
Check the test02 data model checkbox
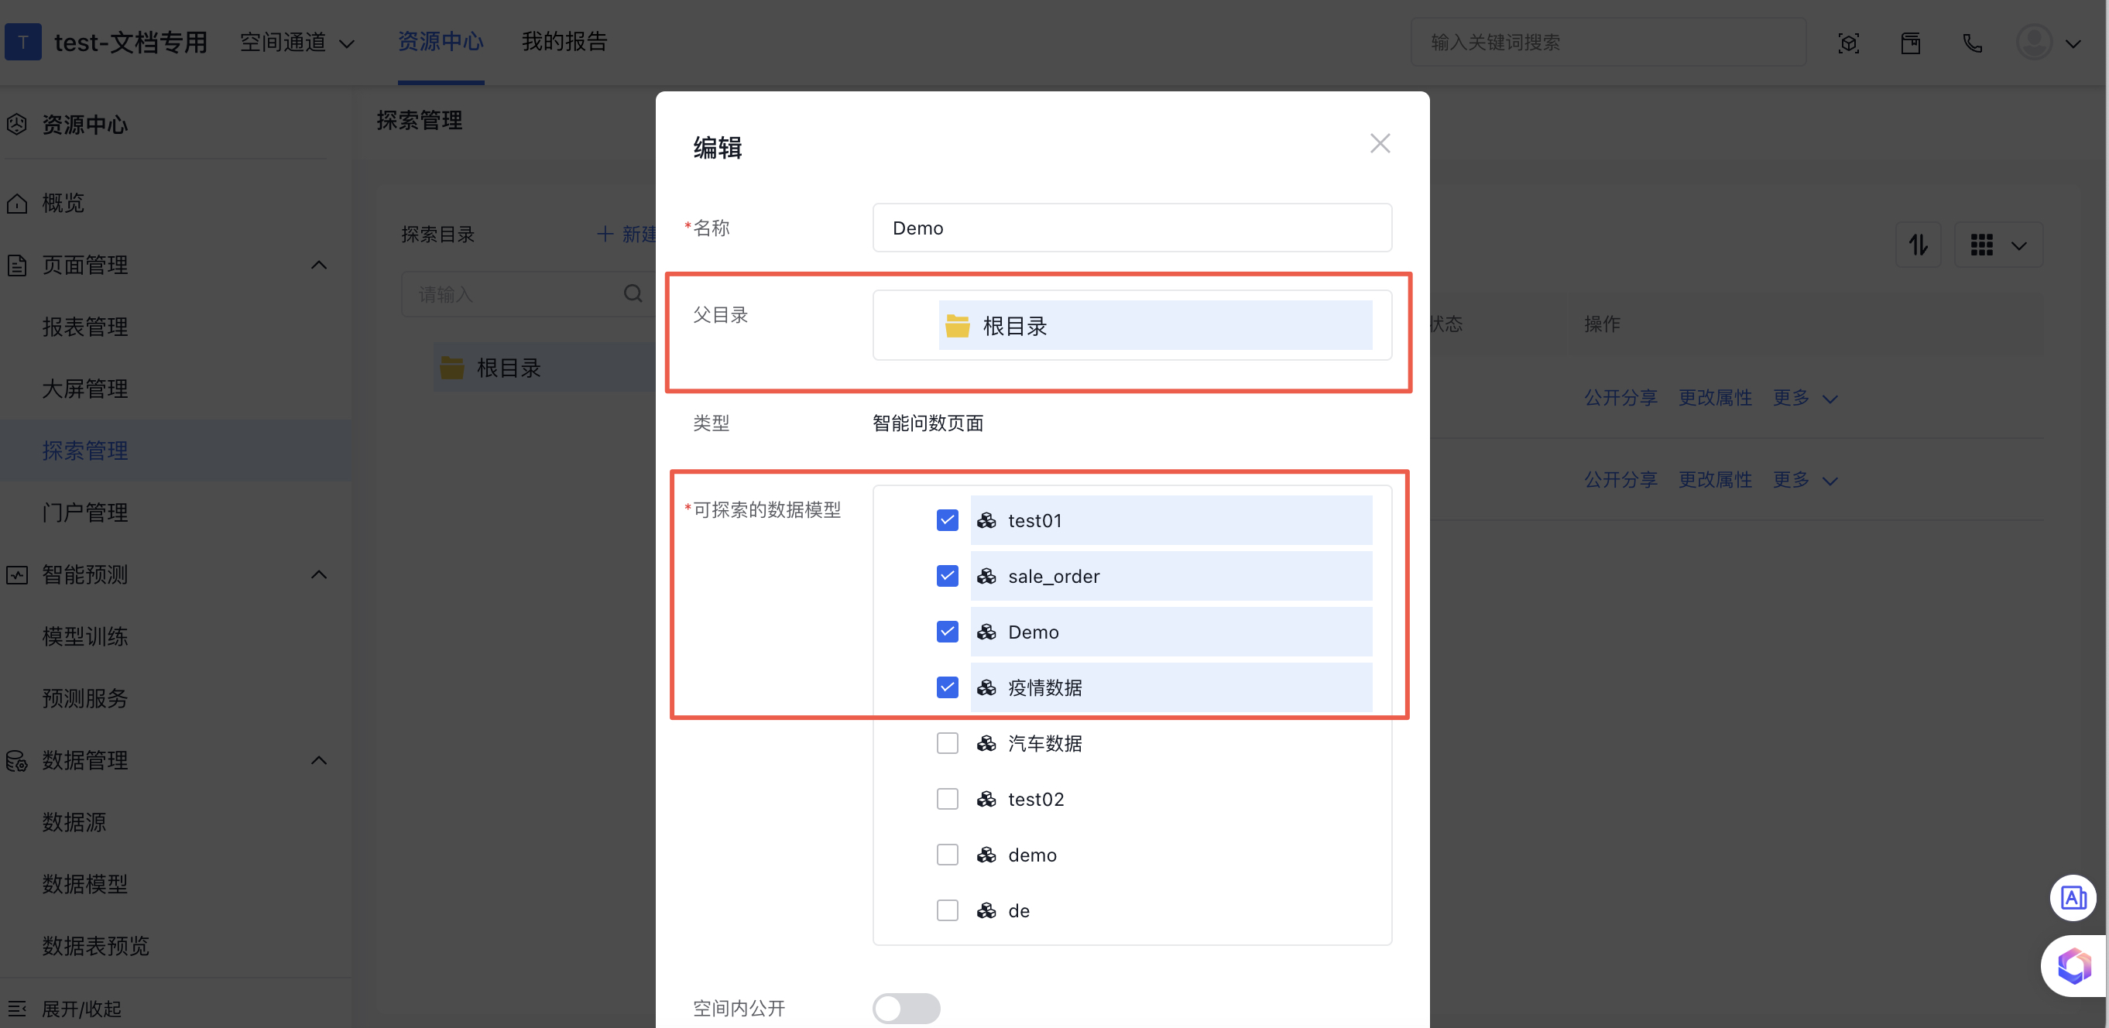point(947,799)
